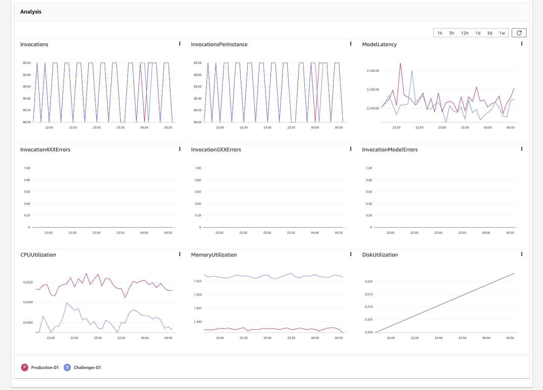The width and height of the screenshot is (543, 390).
Task: Open the Invocations chart options menu
Action: click(180, 44)
